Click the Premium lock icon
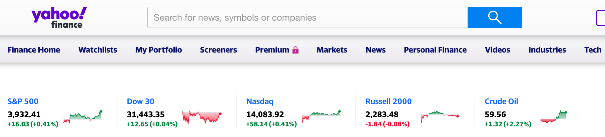 coord(295,50)
